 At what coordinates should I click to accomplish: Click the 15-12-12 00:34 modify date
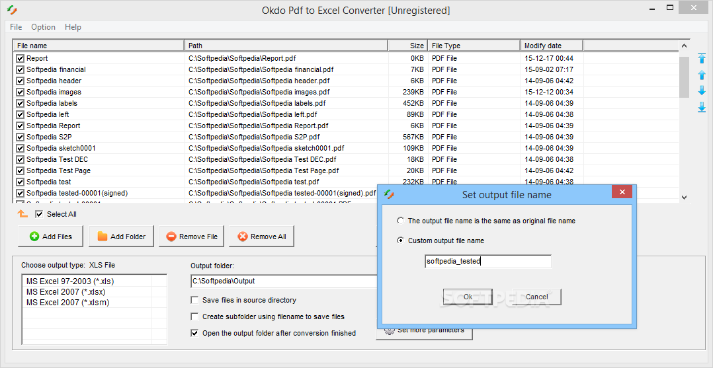(549, 92)
